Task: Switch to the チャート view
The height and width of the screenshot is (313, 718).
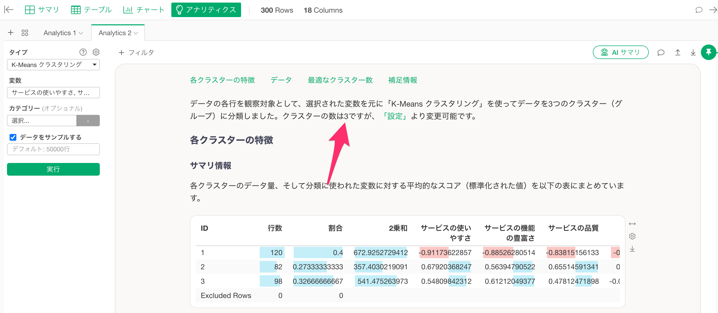Action: click(144, 10)
